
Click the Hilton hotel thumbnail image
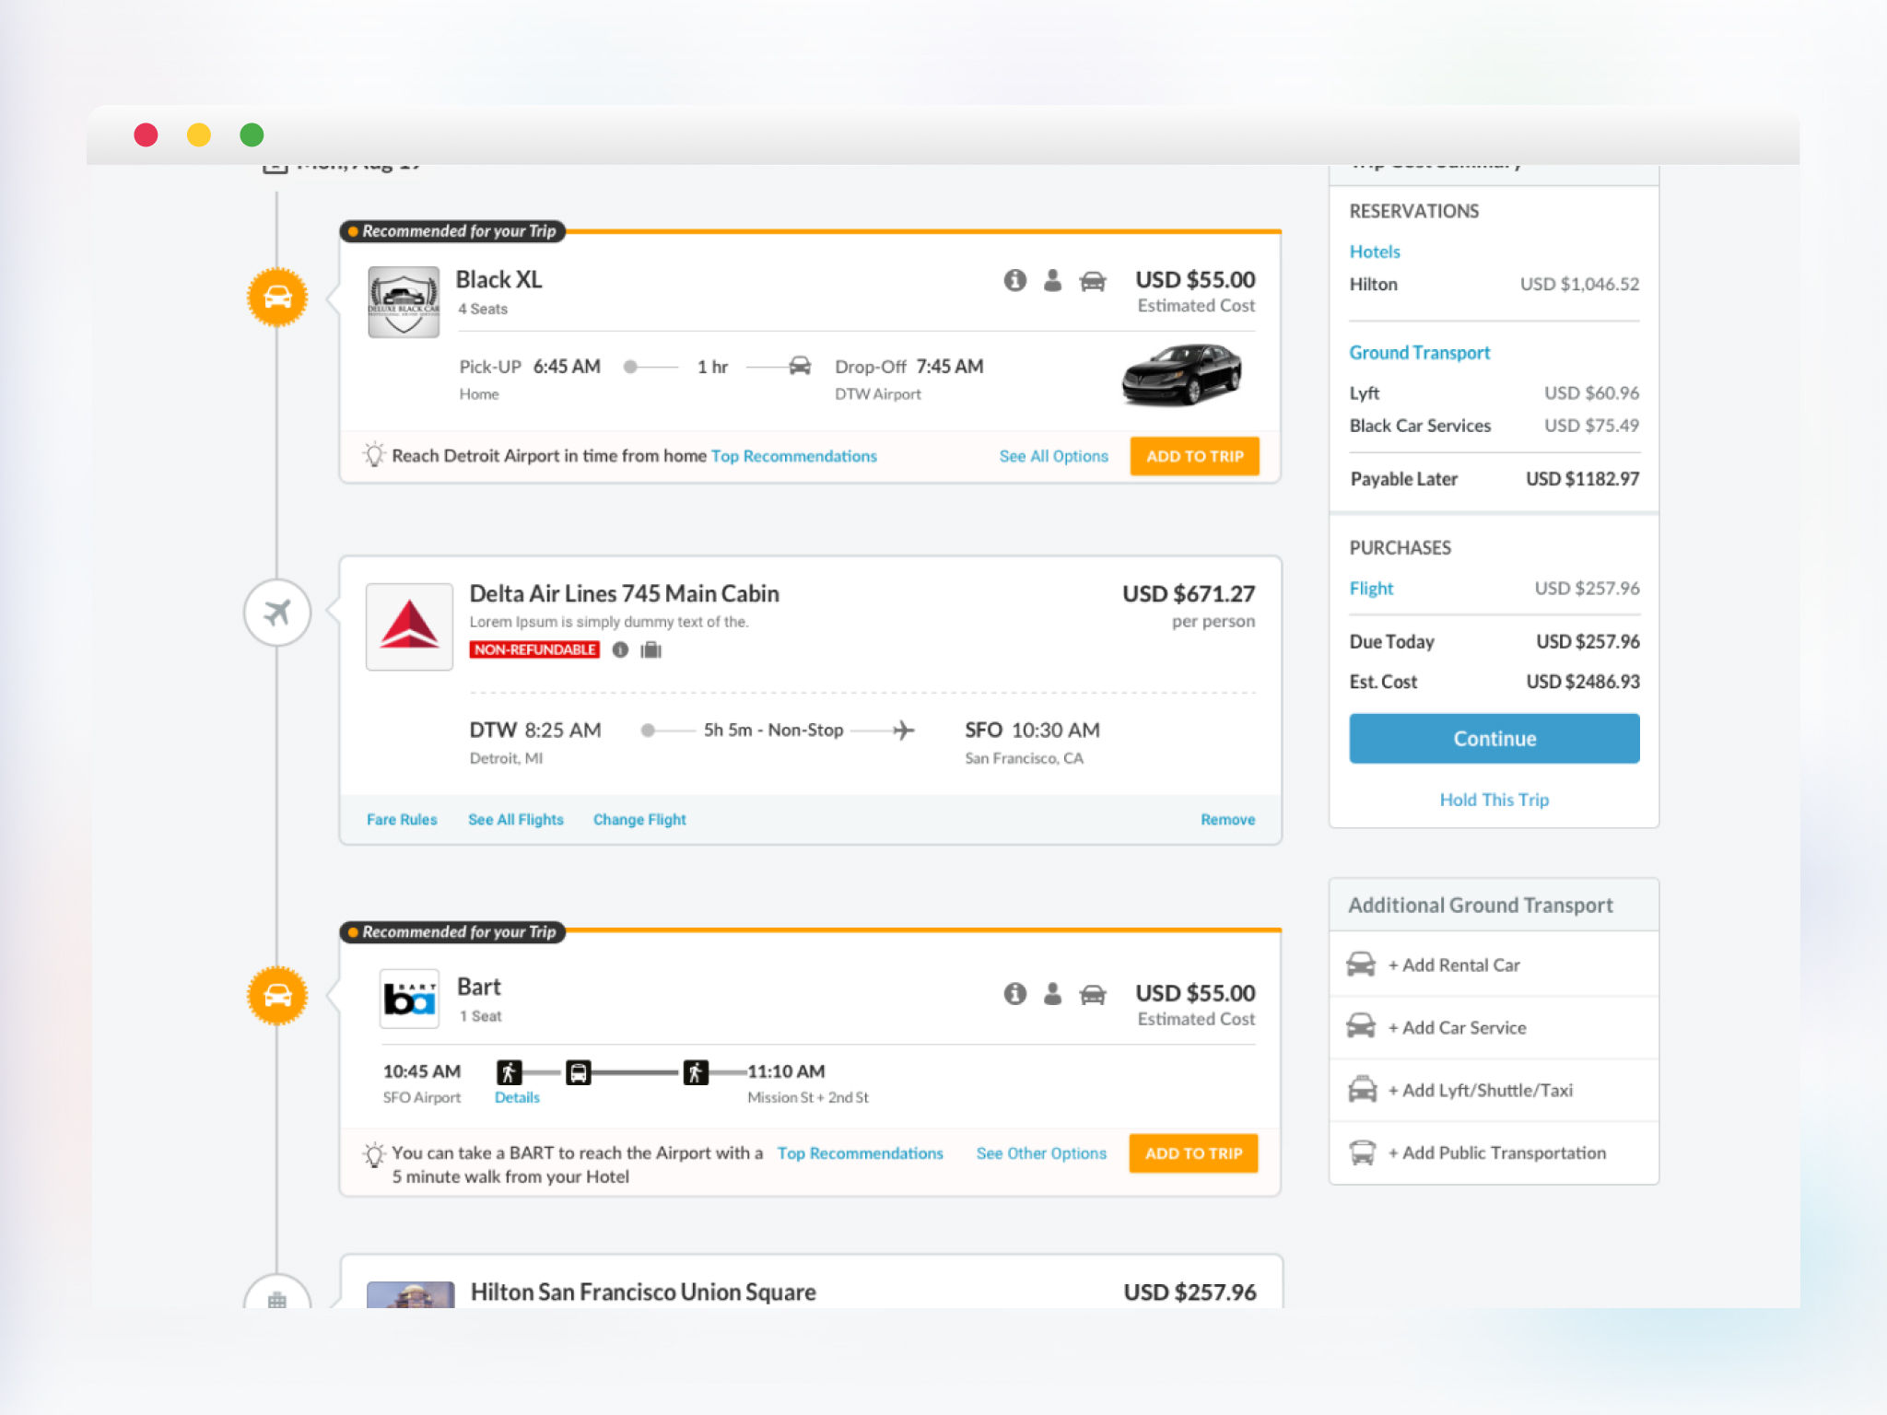(x=411, y=1294)
